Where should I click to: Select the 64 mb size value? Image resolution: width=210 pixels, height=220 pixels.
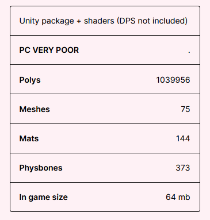click(178, 197)
